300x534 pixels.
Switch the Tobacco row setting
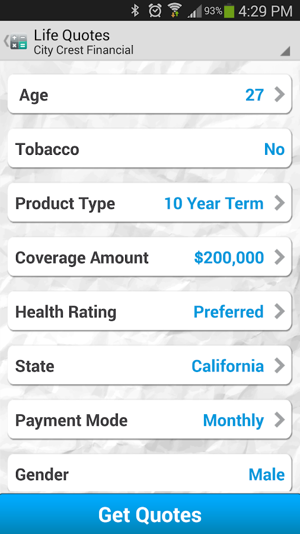pyautogui.click(x=149, y=148)
